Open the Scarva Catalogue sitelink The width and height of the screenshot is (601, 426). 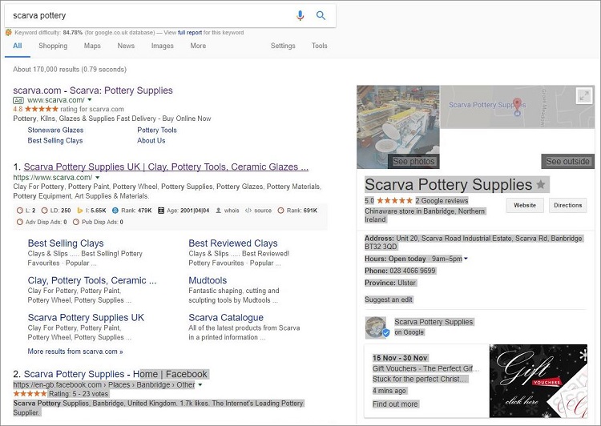click(226, 318)
